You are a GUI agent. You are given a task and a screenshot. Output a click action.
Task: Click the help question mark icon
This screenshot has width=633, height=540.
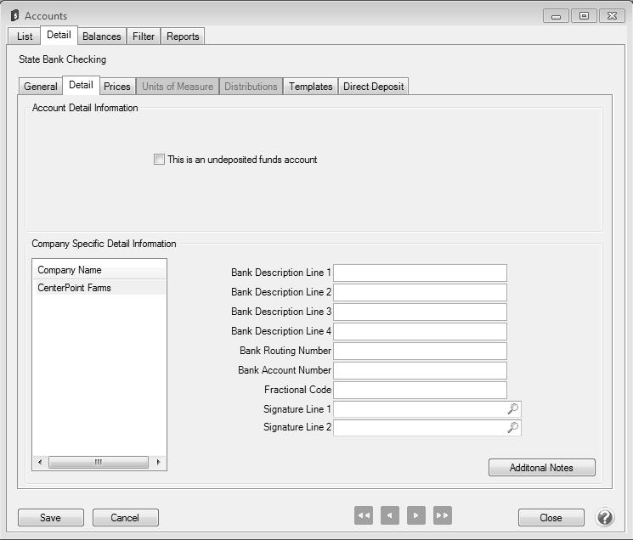point(604,517)
